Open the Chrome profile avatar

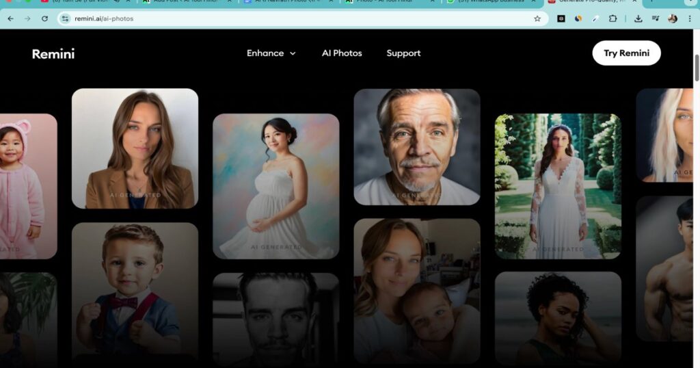[673, 18]
